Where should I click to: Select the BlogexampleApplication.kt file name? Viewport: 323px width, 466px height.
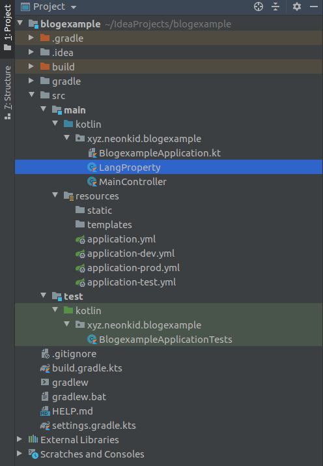pyautogui.click(x=160, y=153)
